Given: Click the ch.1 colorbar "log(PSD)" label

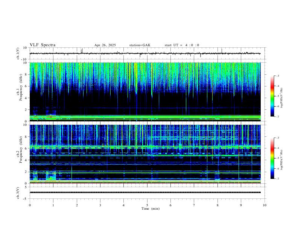Looking at the screenshot, I should (281, 98).
